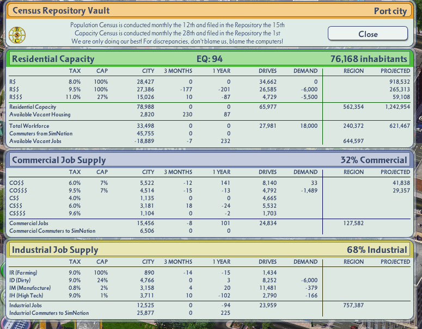Click the PROJECTED column header in Residential
Image resolution: width=422 pixels, height=329 pixels.
[x=395, y=71]
